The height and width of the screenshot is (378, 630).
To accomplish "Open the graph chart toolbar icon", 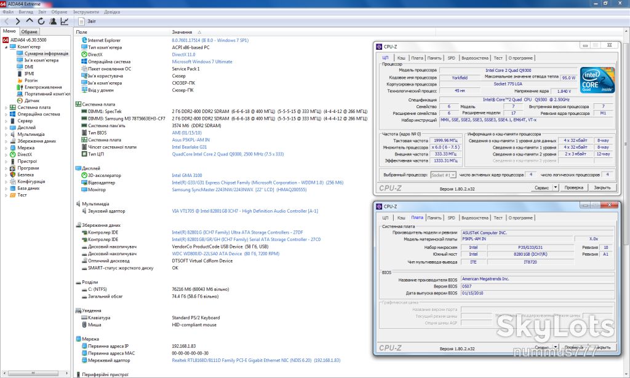I will point(64,22).
